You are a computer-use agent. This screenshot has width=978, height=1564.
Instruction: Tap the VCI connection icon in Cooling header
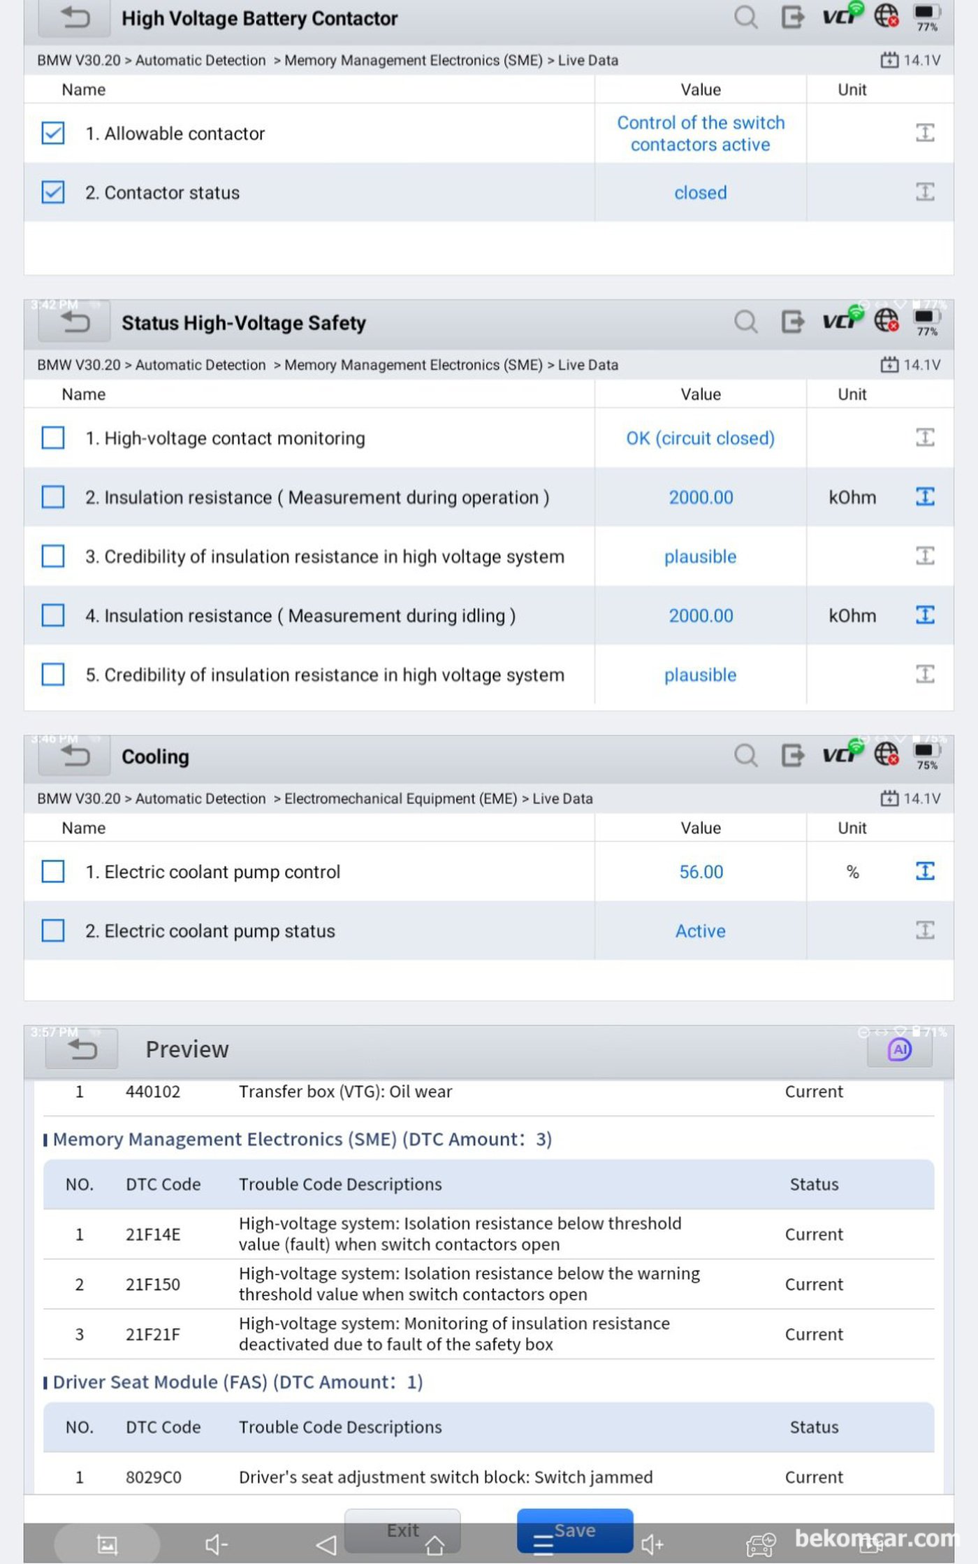(842, 752)
